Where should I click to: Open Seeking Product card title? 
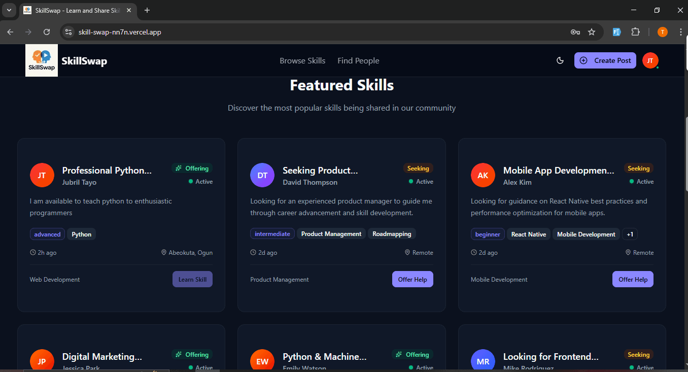(x=320, y=171)
